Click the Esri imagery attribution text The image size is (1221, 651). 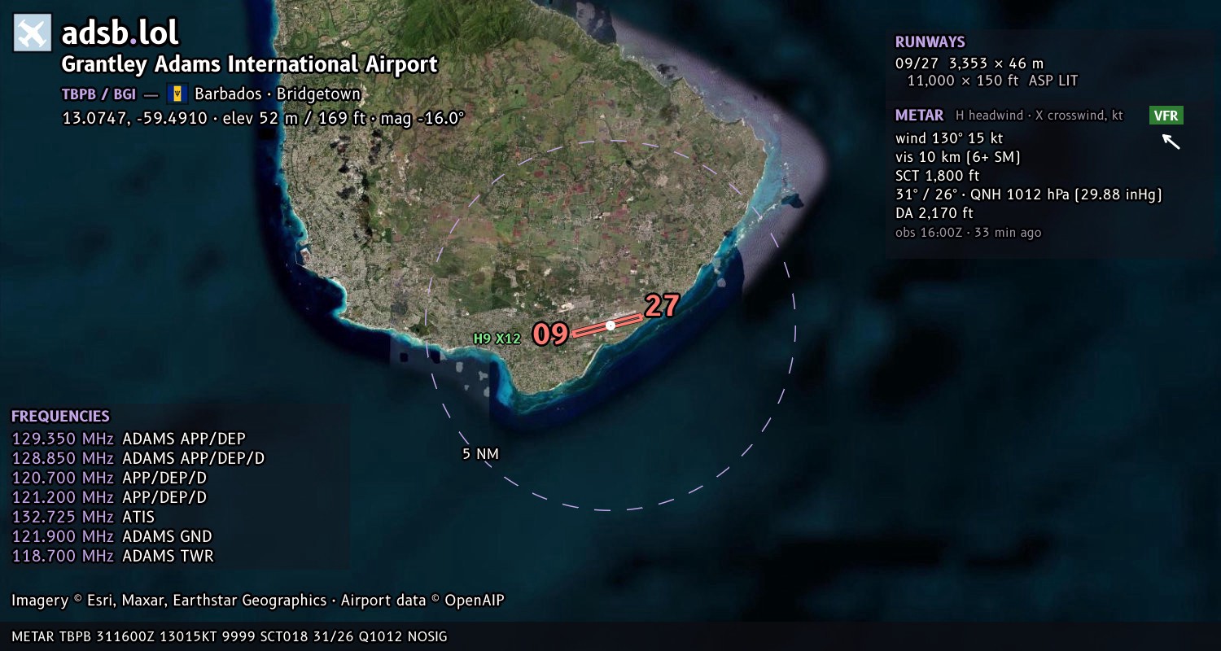coord(258,601)
